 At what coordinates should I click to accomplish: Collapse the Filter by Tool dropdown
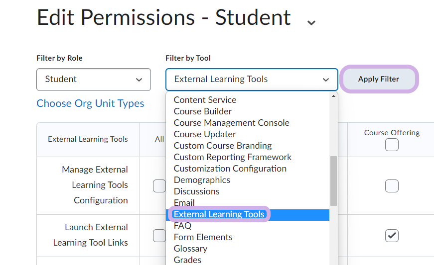point(252,80)
